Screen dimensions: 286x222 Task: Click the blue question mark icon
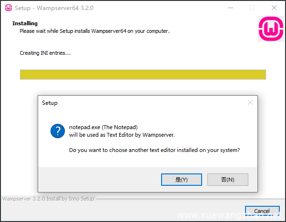click(x=58, y=131)
